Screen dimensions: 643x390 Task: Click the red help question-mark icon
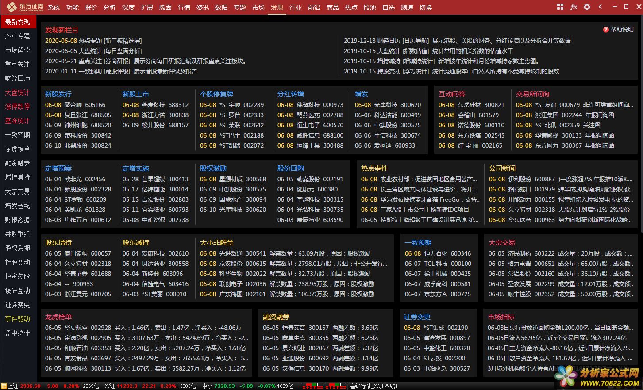(606, 30)
